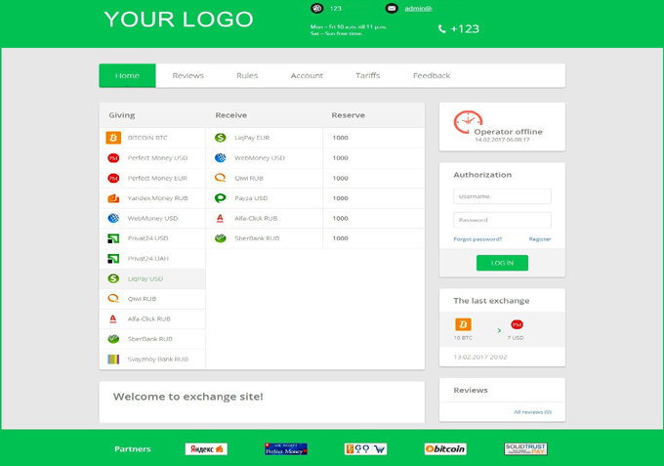Image resolution: width=664 pixels, height=466 pixels.
Task: Focus the Password input field
Action: [x=502, y=220]
